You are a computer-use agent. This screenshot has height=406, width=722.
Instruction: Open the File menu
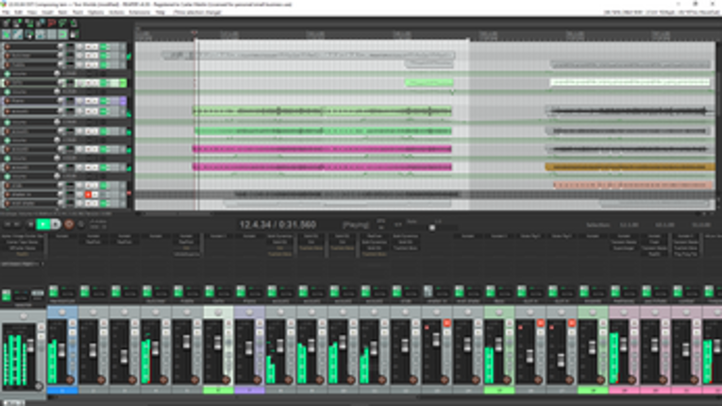click(x=6, y=12)
